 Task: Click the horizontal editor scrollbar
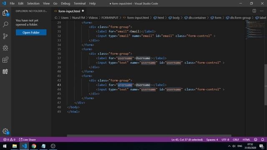[x=149, y=135]
